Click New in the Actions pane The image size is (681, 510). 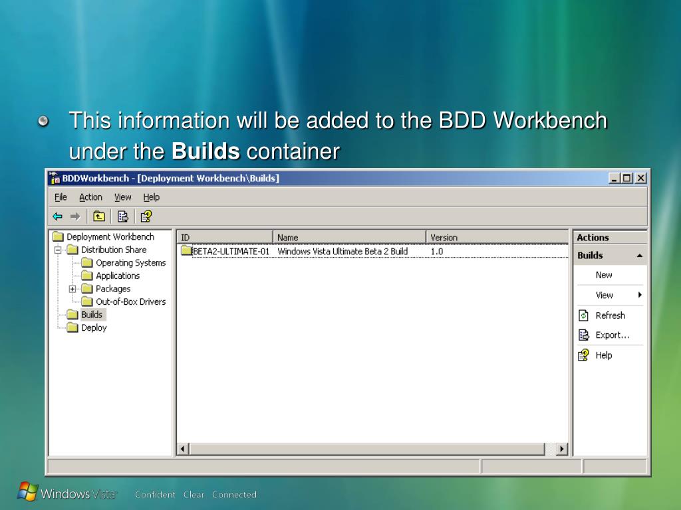tap(604, 275)
